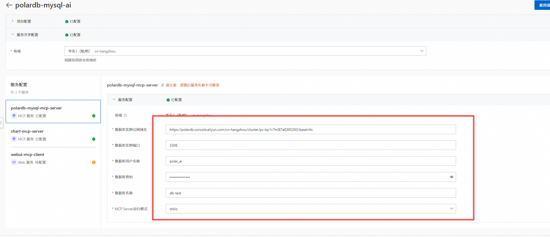Click the green check in the 服务配置 panel header
The image size is (550, 237).
[x=168, y=100]
